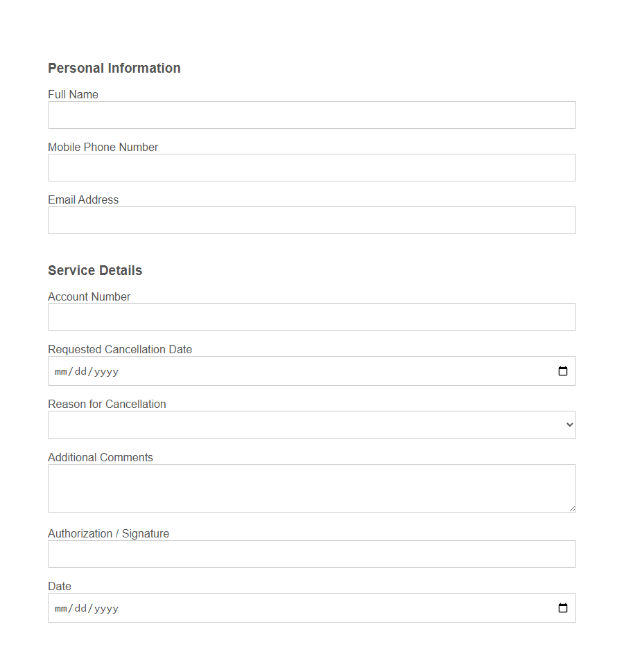Open the calendar picker for the Date field
The width and height of the screenshot is (624, 667).
[x=562, y=607]
